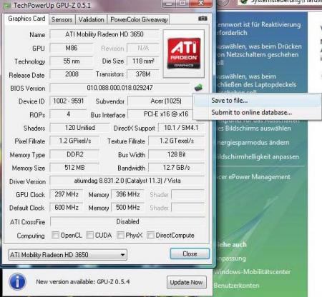322x297 pixels.
Task: Select the Graphics Card tab
Action: pos(26,19)
